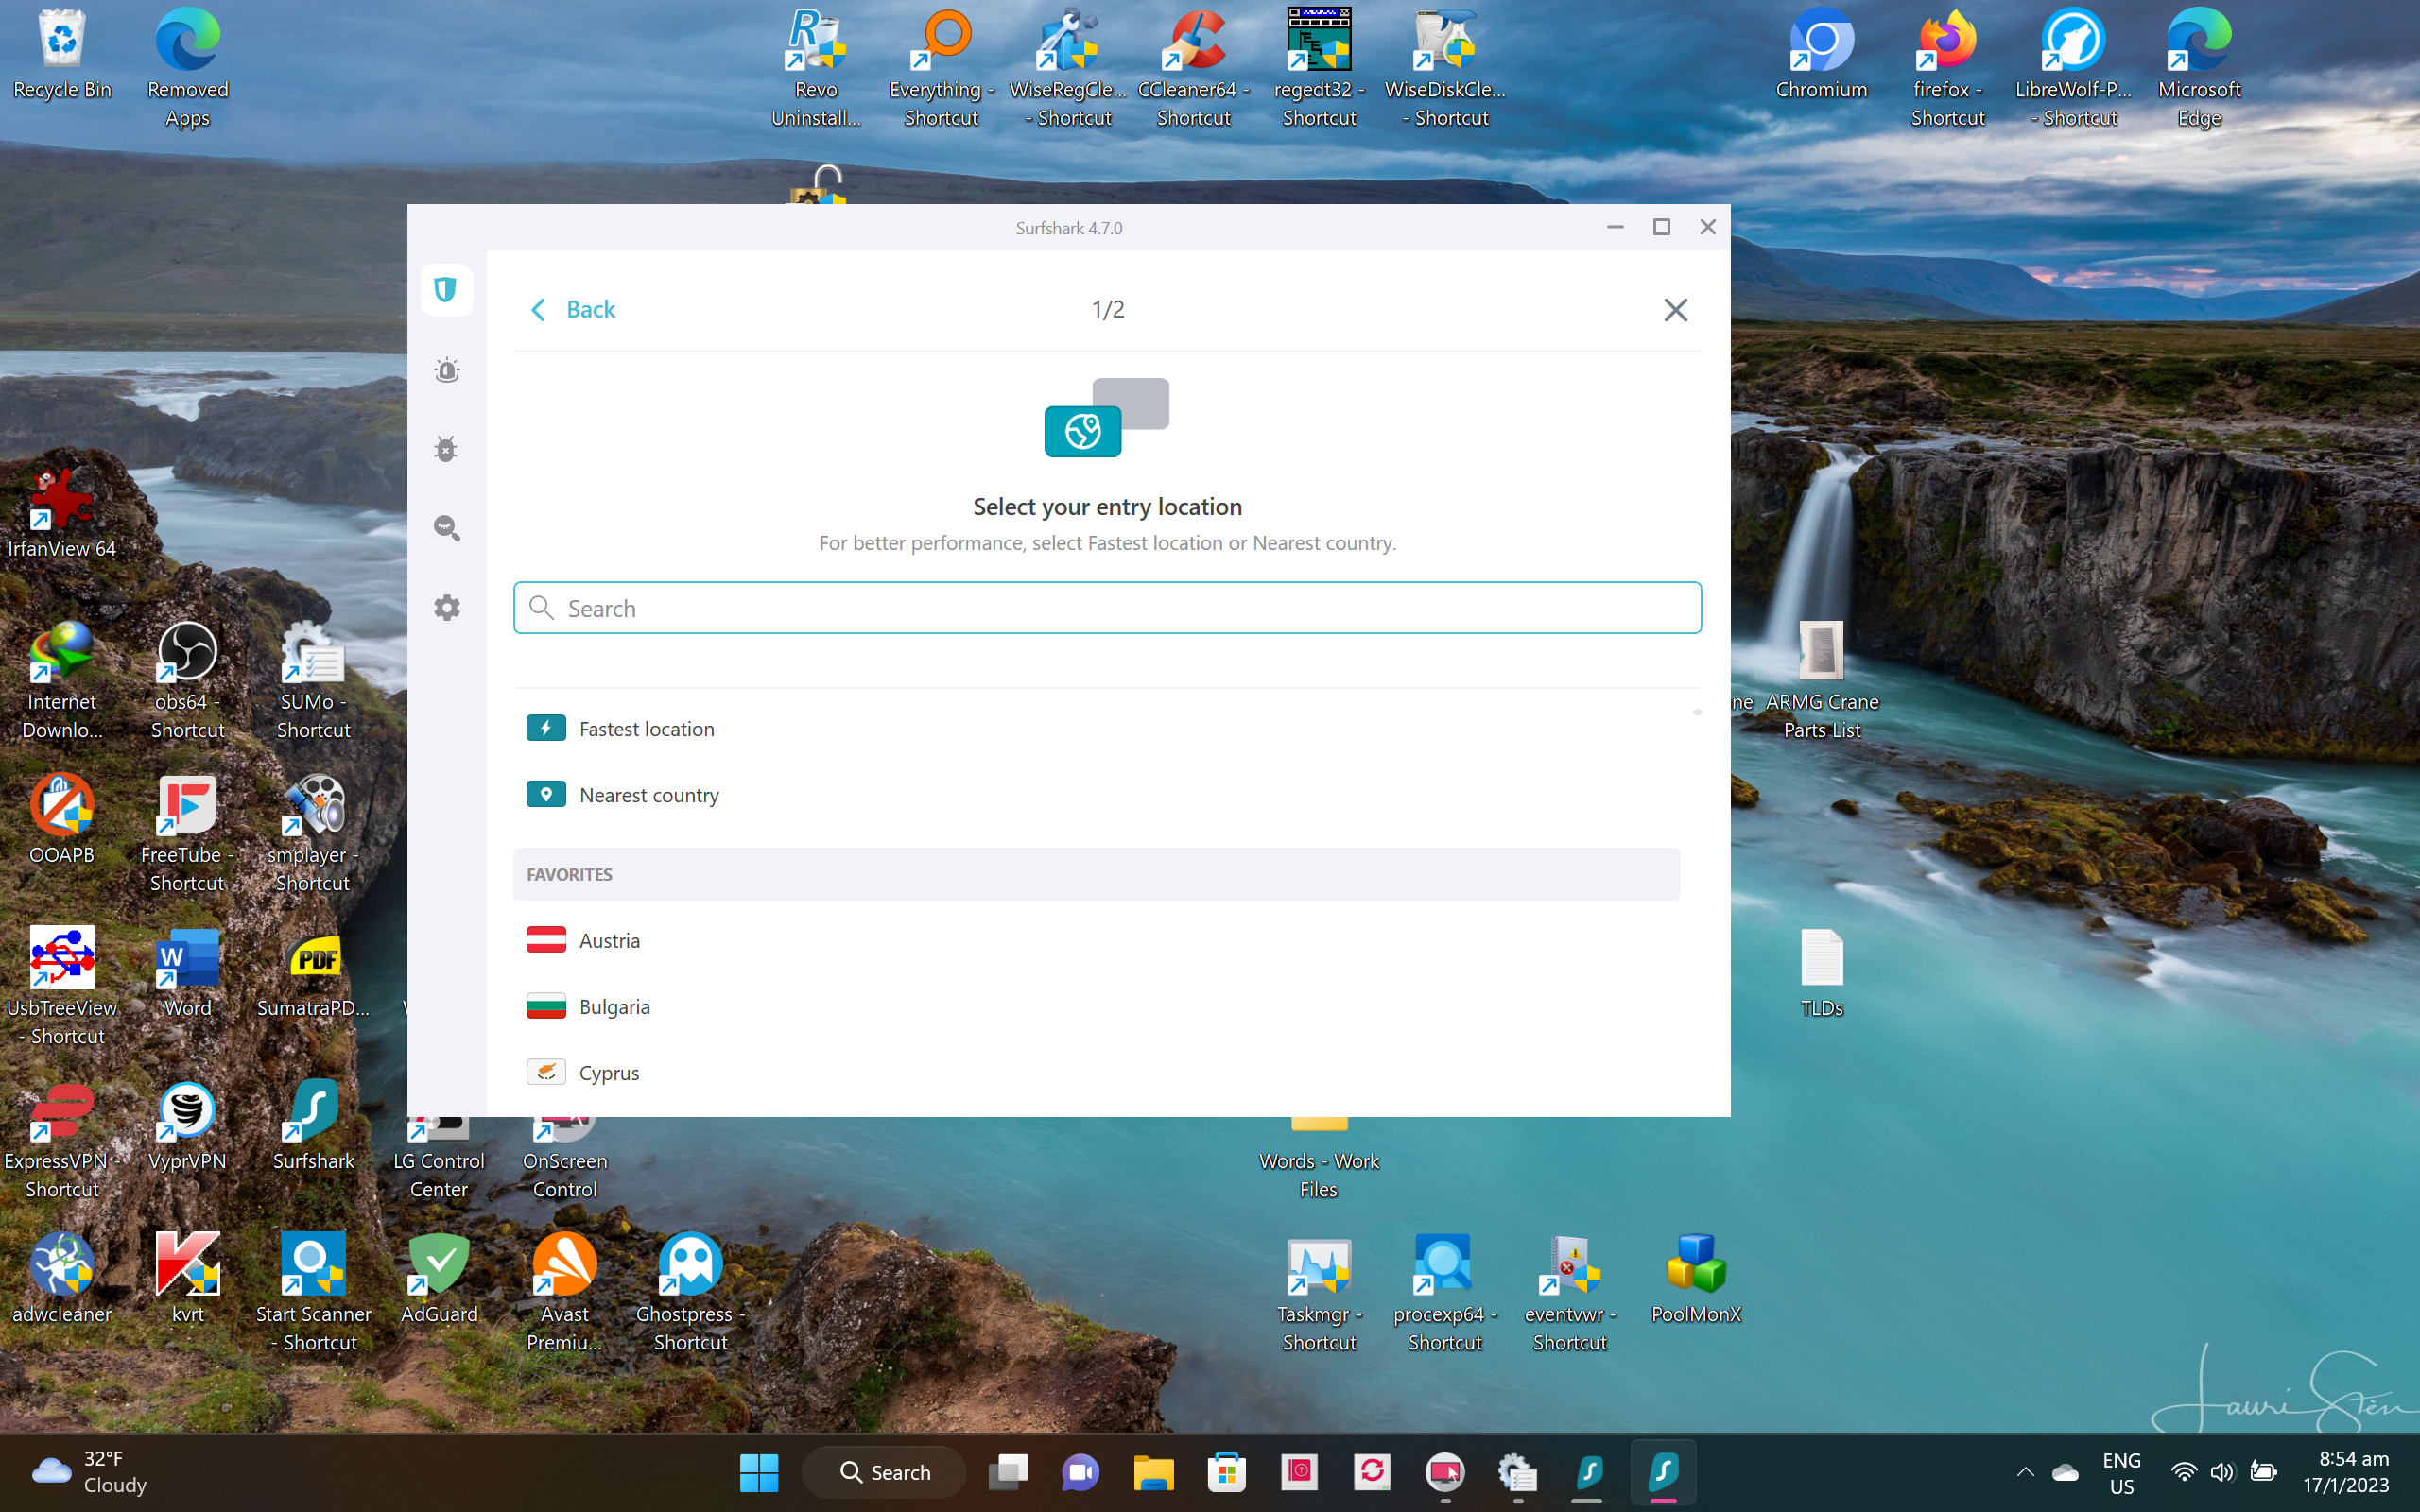Viewport: 2420px width, 1512px height.
Task: Choose the Fastest location option
Action: point(646,729)
